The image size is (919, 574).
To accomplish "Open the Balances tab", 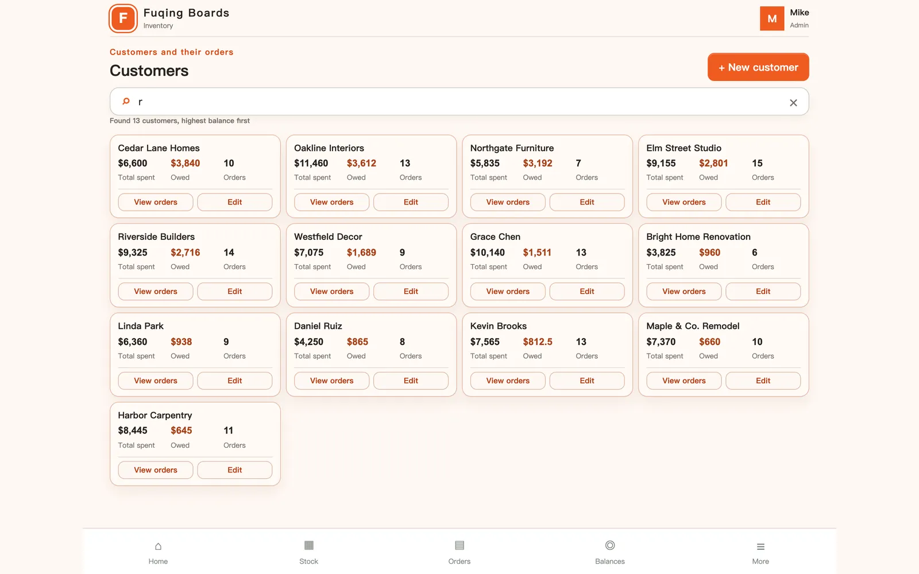I will [610, 553].
